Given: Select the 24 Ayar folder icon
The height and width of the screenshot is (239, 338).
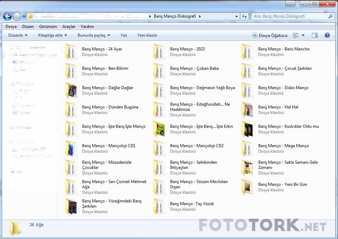Looking at the screenshot, I should click(x=71, y=51).
